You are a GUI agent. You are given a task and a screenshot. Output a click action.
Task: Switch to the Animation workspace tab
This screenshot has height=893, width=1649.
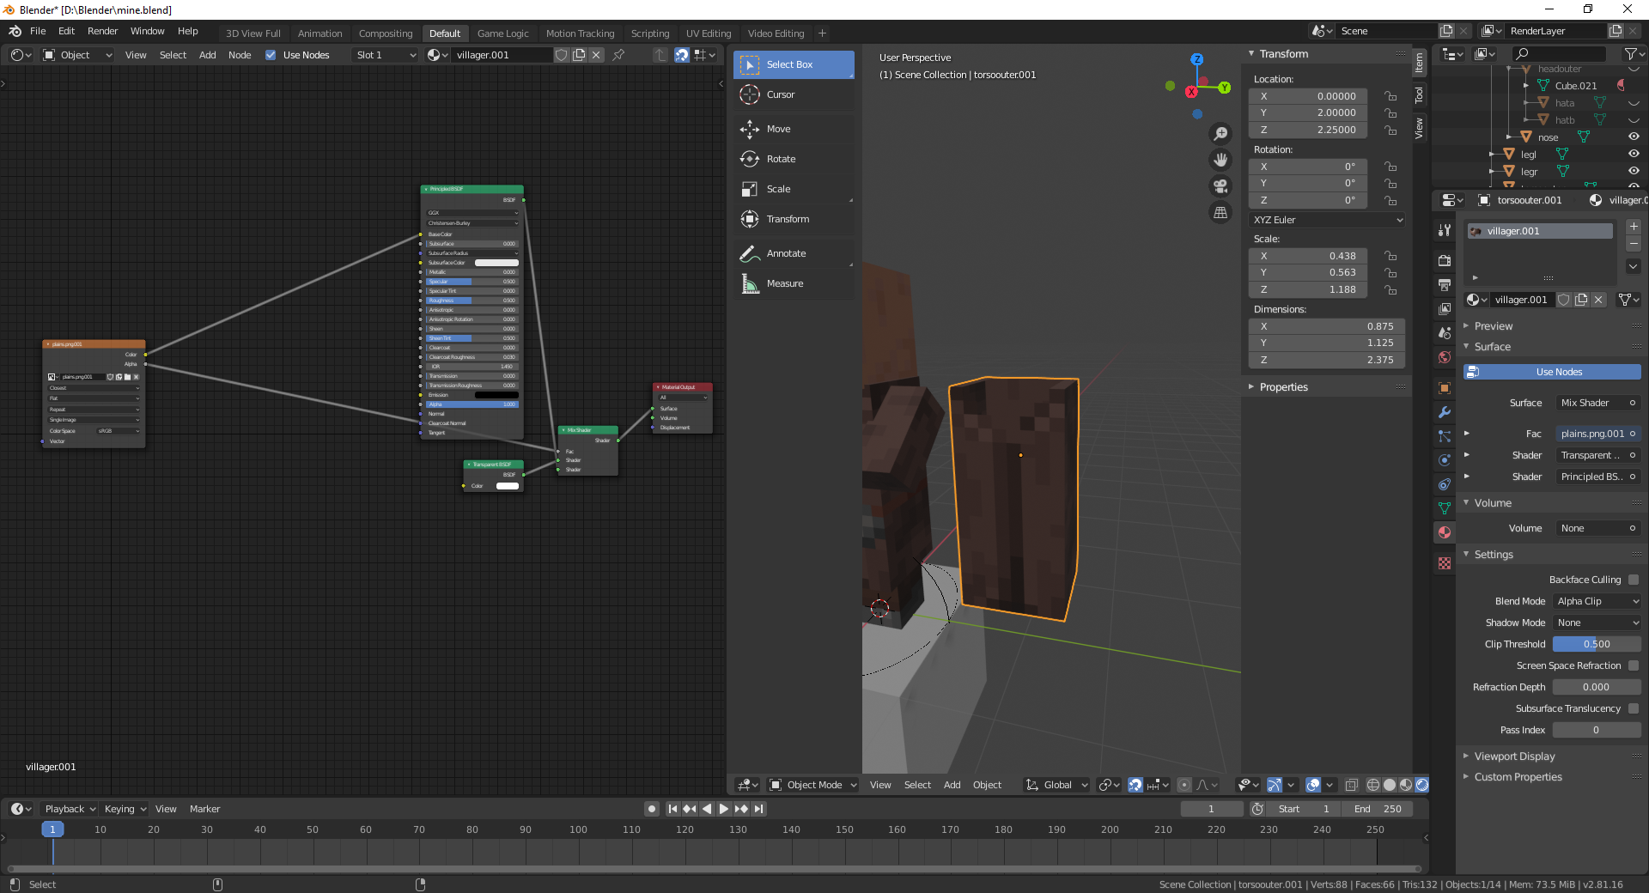click(x=319, y=33)
